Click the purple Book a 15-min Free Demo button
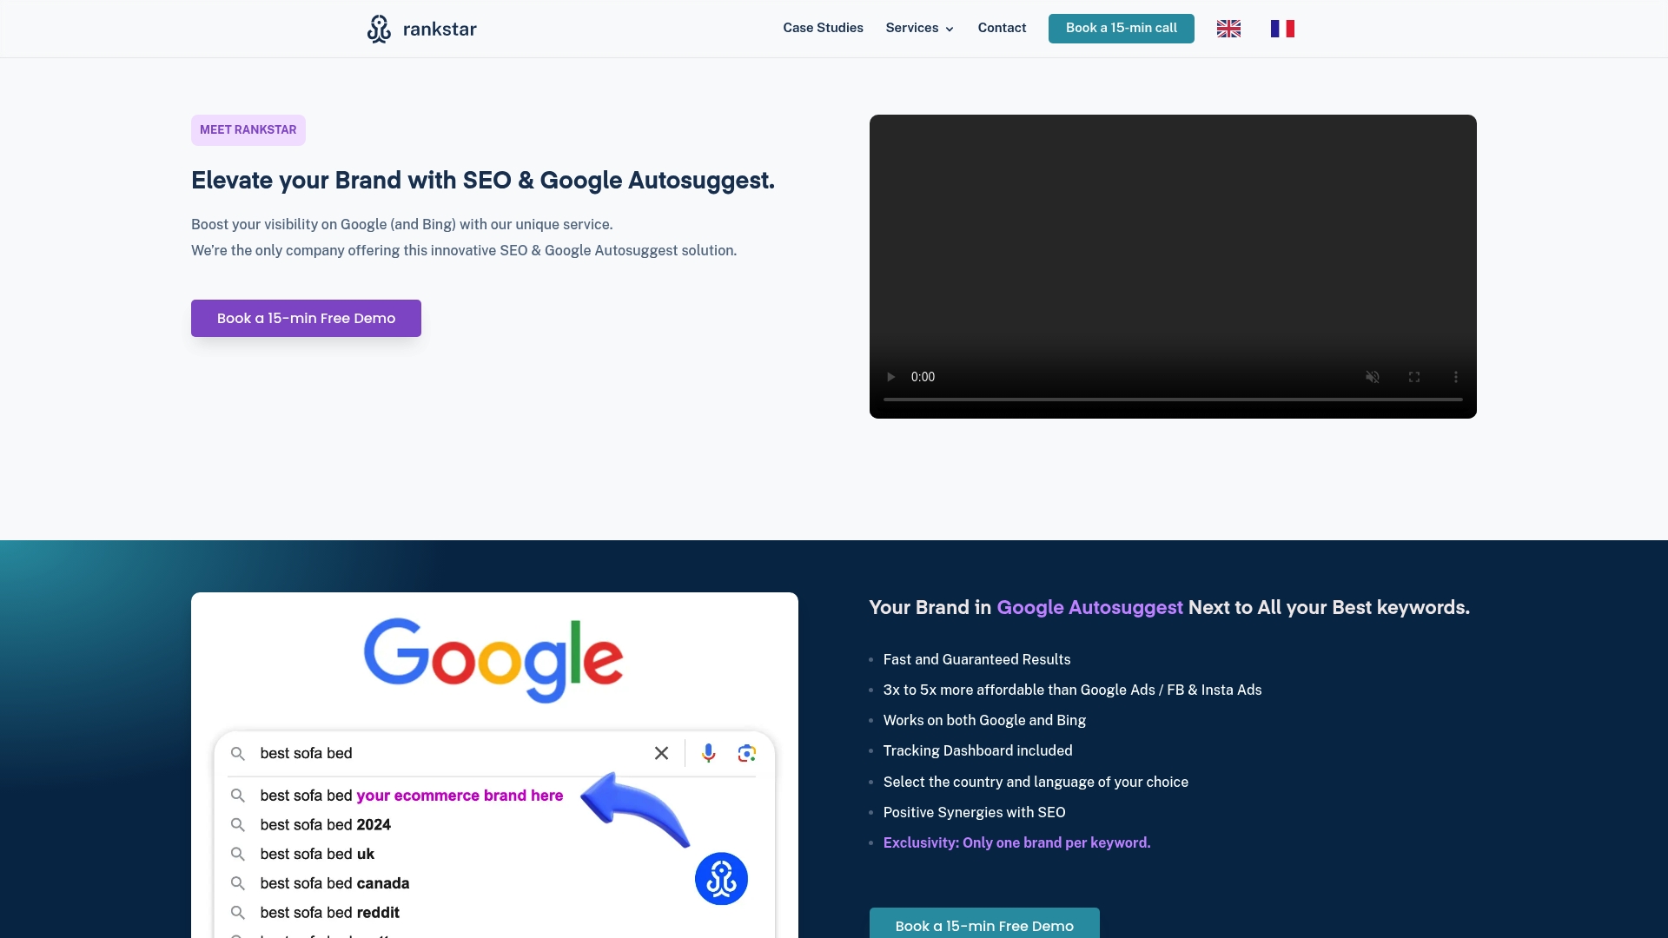 306,318
